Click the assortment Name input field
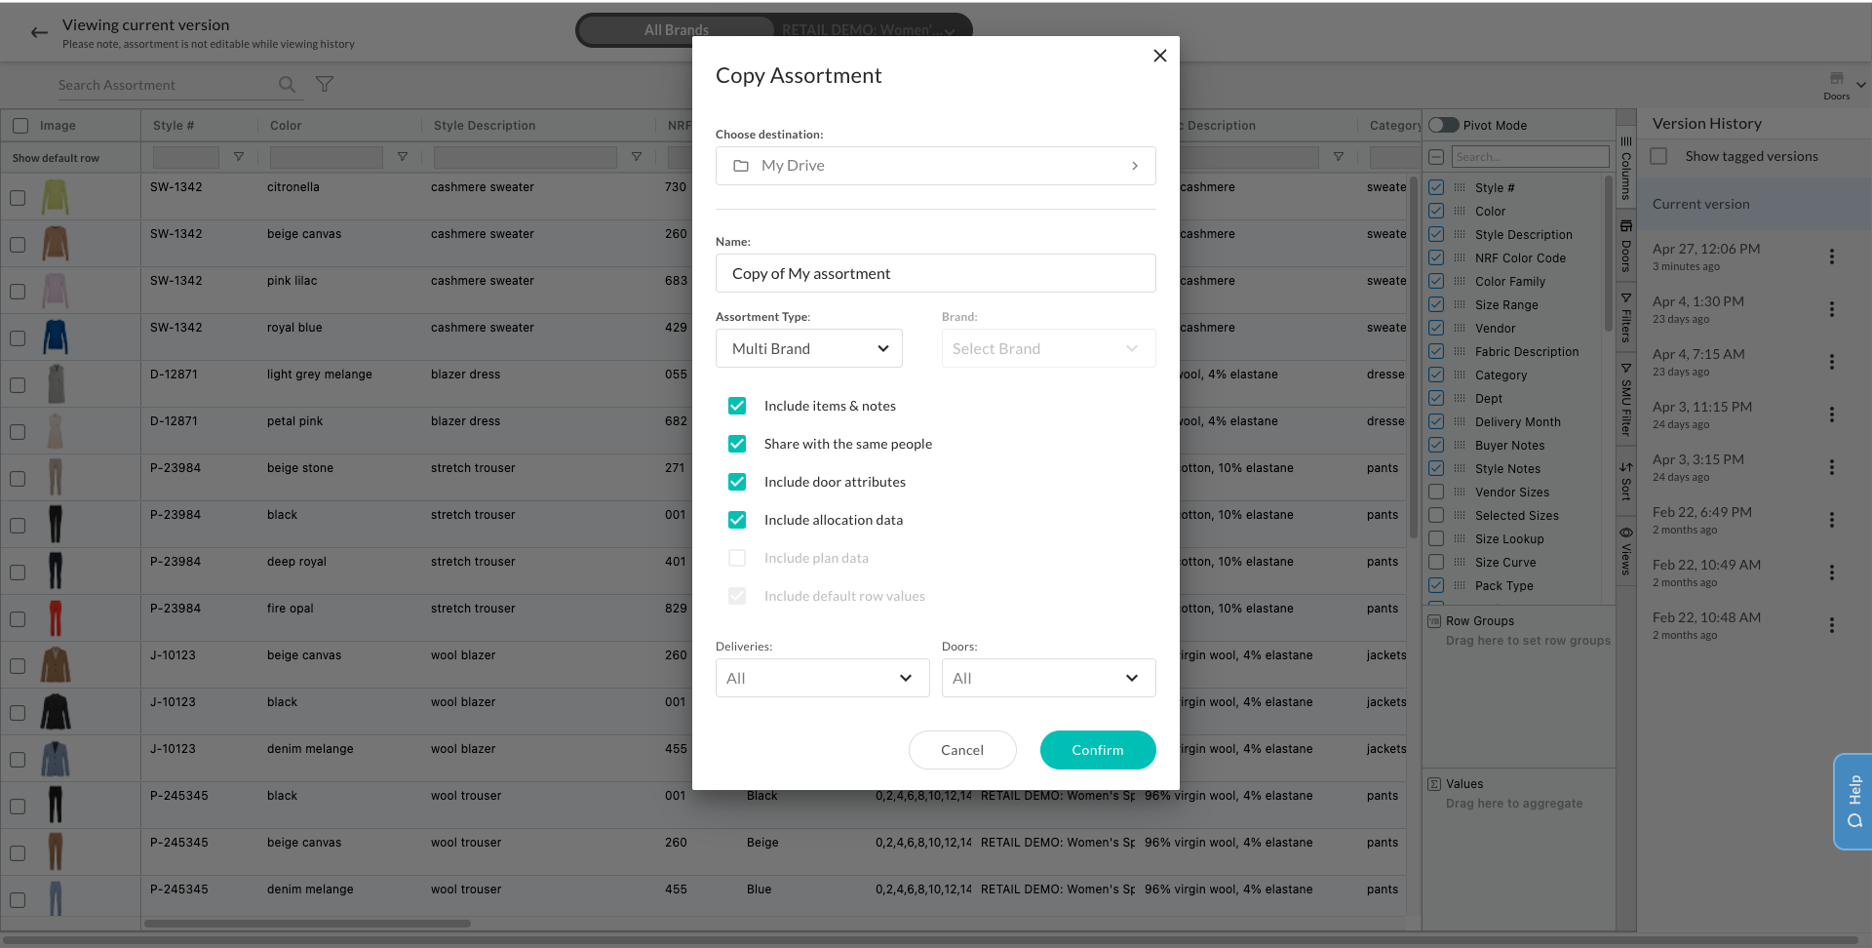This screenshot has width=1872, height=948. [935, 274]
